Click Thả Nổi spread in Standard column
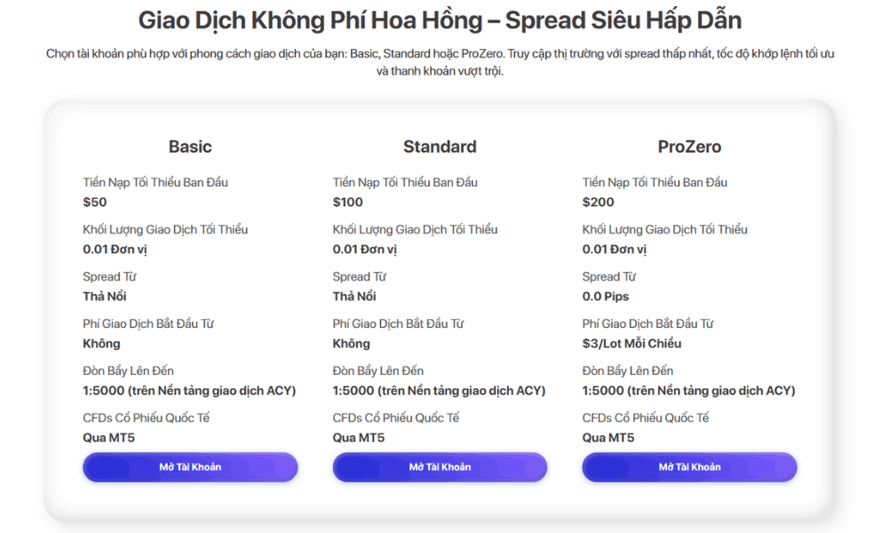The image size is (888, 533). coord(354,297)
